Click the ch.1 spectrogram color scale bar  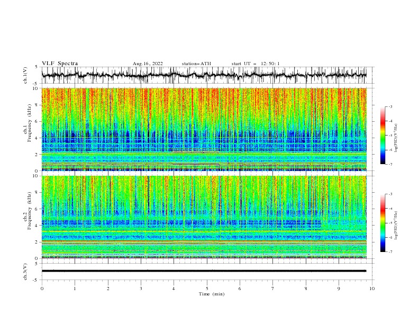click(x=382, y=136)
